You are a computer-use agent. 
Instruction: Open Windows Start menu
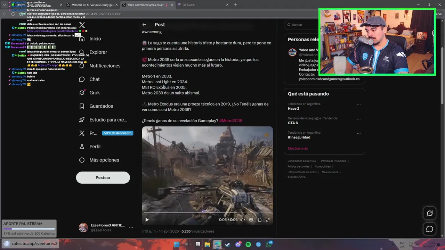177,244
